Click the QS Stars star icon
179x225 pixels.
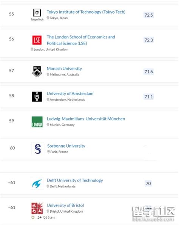(x=33, y=217)
